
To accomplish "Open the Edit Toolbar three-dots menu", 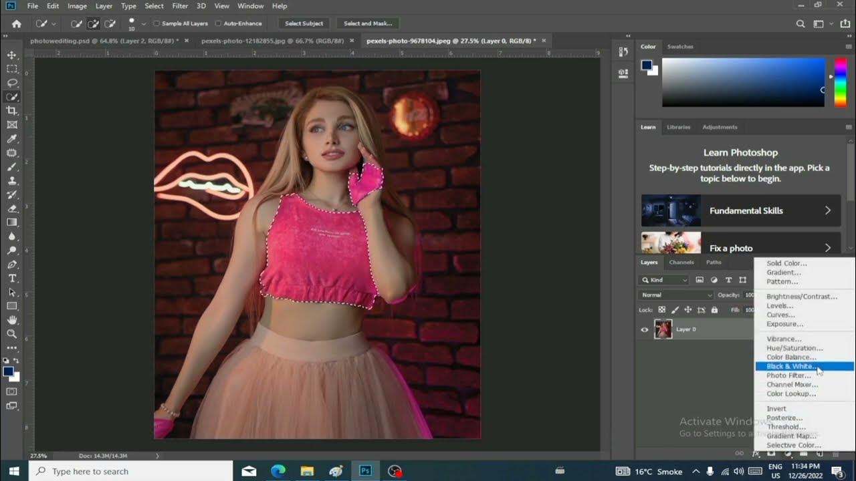I will click(11, 348).
